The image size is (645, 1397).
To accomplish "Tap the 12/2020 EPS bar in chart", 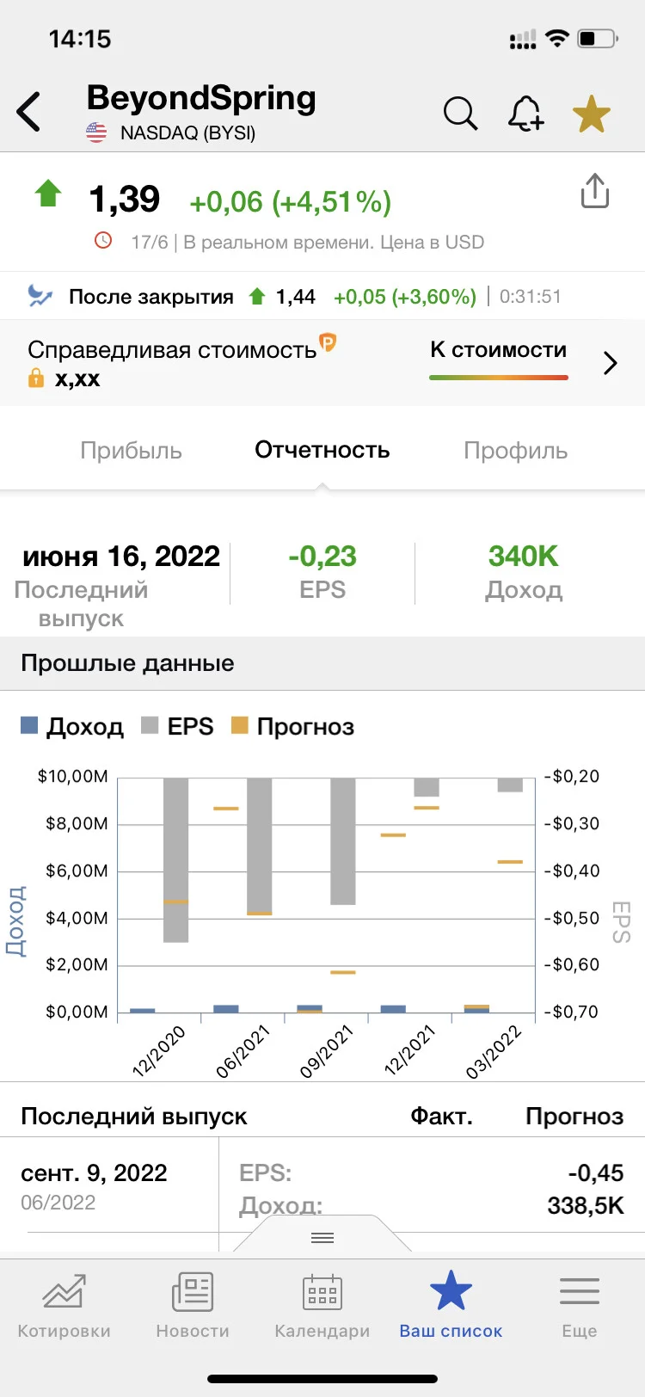I will click(x=175, y=860).
